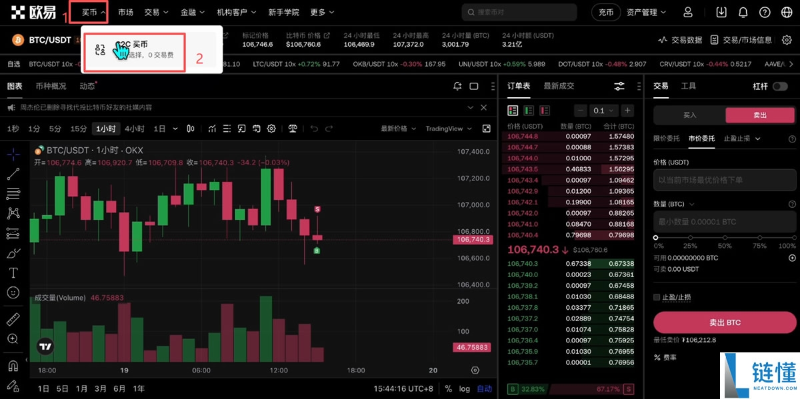Image resolution: width=800 pixels, height=399 pixels.
Task: Open the help question mark icon
Action: point(765,12)
